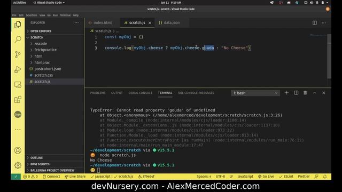The height and width of the screenshot is (192, 342).
Task: Open the Selection menu
Action: click(x=32, y=15)
